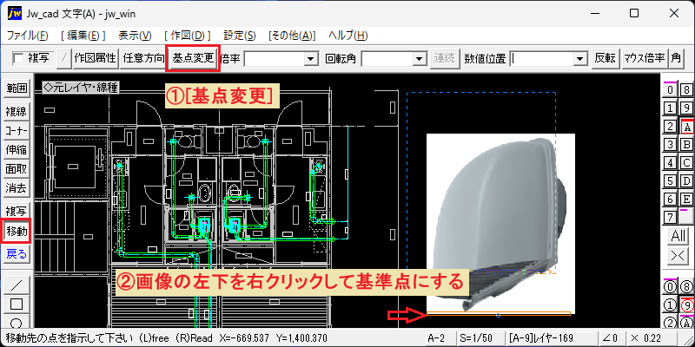
Task: Select the rectangle drawing tool icon
Action: (x=17, y=304)
